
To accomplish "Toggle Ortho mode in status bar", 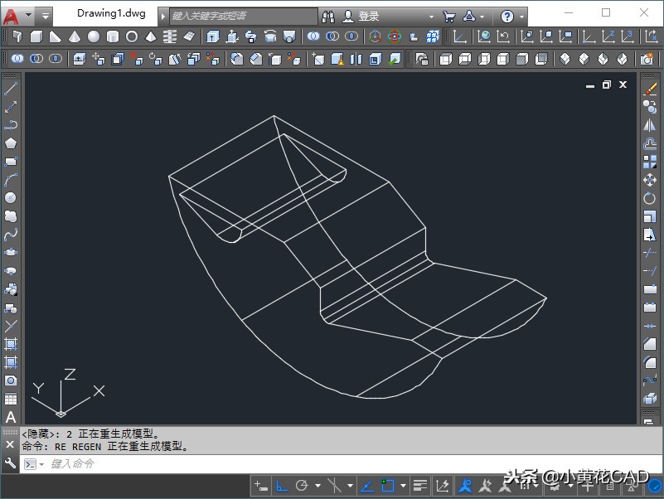I will pos(282,486).
